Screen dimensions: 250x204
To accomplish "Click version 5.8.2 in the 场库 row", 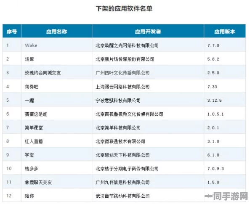I will (213, 59).
